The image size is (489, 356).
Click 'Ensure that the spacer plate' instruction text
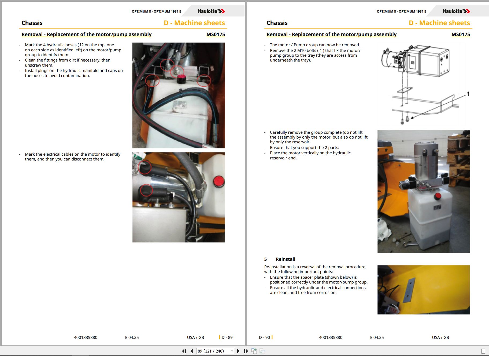[318, 280]
